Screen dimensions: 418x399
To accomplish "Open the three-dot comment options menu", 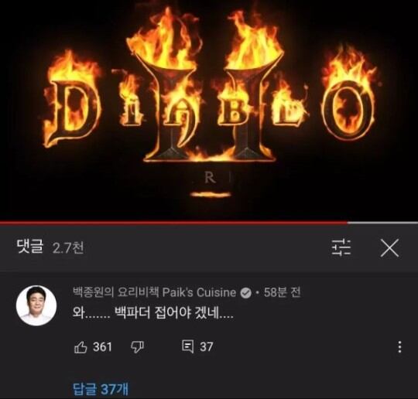I will (399, 346).
